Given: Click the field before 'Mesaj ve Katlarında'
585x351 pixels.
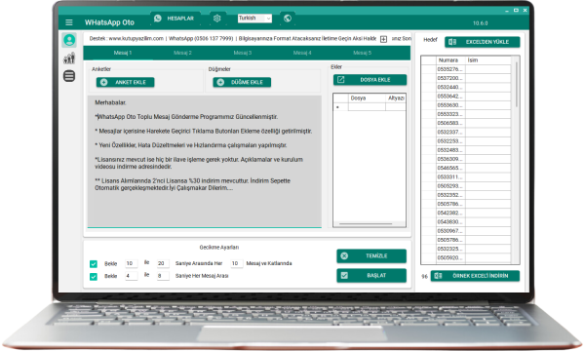Looking at the screenshot, I should point(237,263).
